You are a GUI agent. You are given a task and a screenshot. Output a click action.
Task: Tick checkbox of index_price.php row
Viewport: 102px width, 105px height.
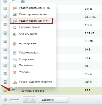click(5, 90)
